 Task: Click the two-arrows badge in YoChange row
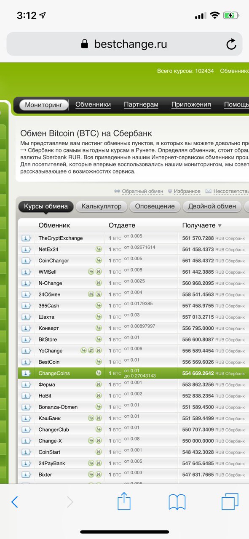(x=91, y=351)
